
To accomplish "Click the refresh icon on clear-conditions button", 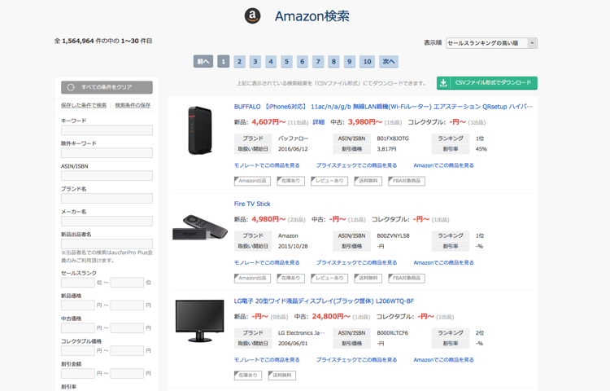I will pyautogui.click(x=72, y=87).
